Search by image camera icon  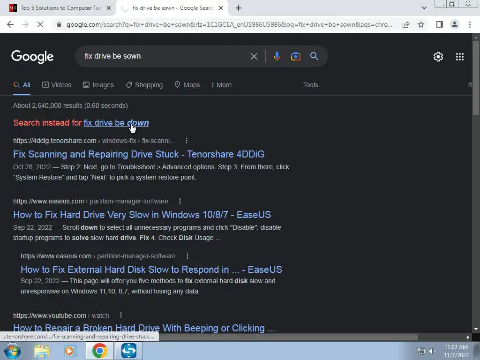pyautogui.click(x=295, y=56)
